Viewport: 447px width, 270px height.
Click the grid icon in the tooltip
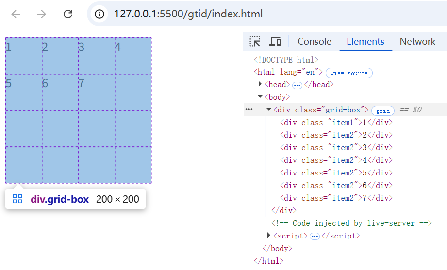point(17,199)
